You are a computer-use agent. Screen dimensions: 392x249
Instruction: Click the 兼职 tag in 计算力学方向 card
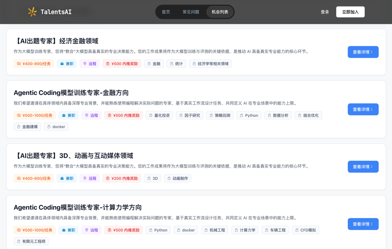(x=69, y=230)
